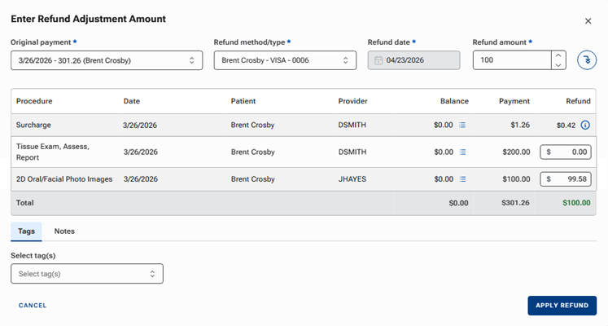608x326 pixels.
Task: Edit the Tissue Exam refund amount field
Action: click(566, 152)
